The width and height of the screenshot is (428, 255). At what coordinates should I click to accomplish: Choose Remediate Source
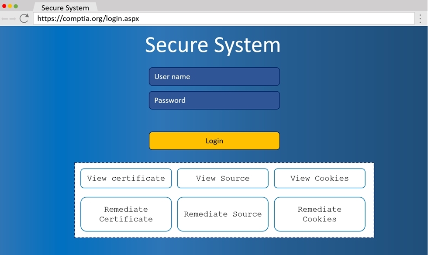pos(223,214)
